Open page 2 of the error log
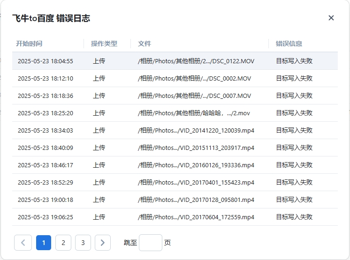Viewport: 350px width, 260px height. 63,243
